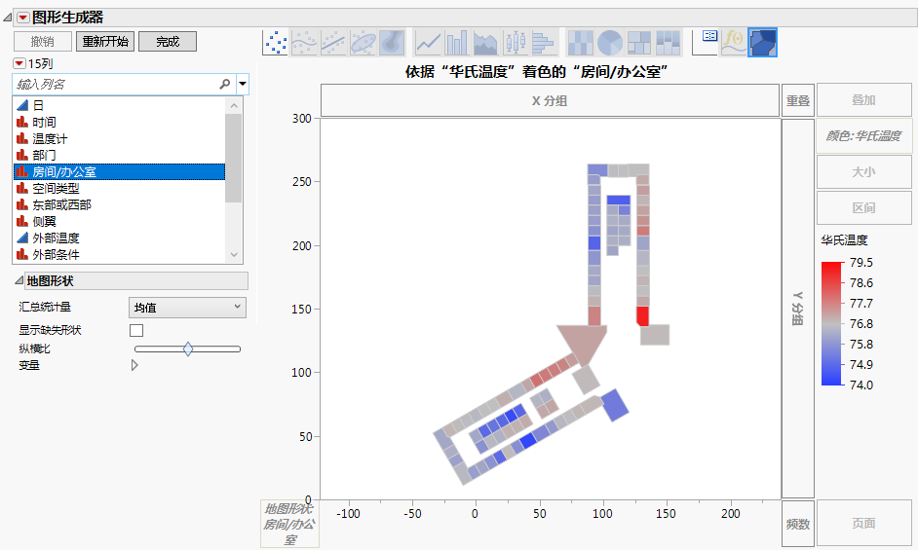Click the 华氏温度 color gradient legend bar
The width and height of the screenshot is (918, 550).
click(832, 323)
